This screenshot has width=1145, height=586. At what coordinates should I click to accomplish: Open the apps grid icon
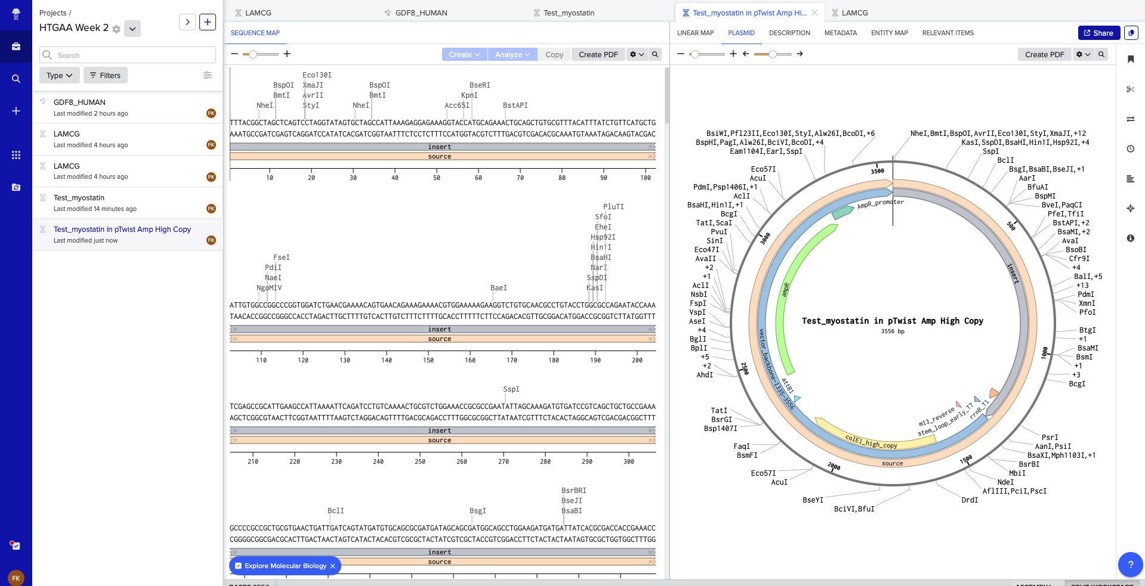point(16,154)
